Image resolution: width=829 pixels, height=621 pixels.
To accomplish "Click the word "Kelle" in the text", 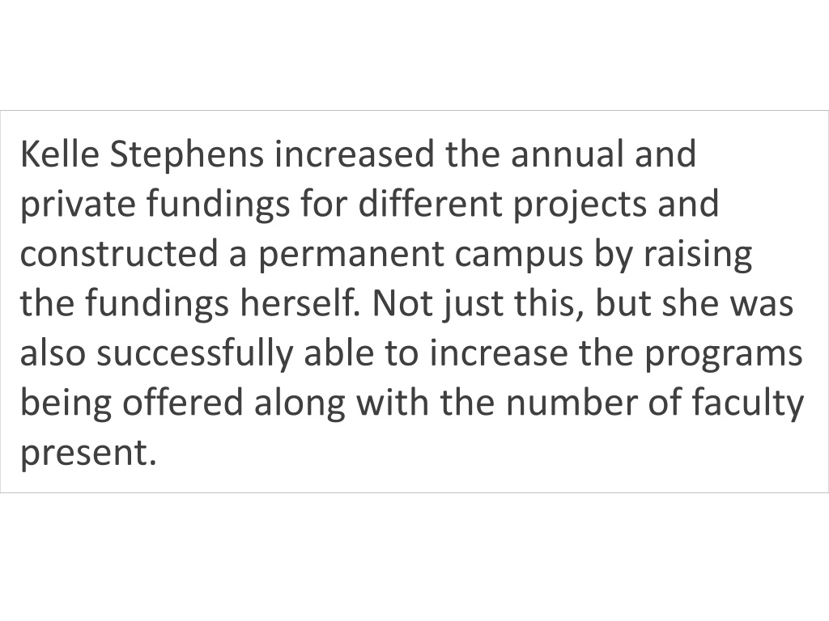I will (60, 154).
